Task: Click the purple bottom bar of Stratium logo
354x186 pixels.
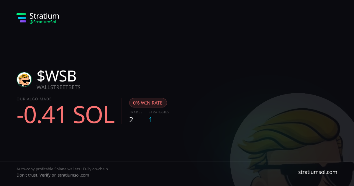Action: (23, 22)
